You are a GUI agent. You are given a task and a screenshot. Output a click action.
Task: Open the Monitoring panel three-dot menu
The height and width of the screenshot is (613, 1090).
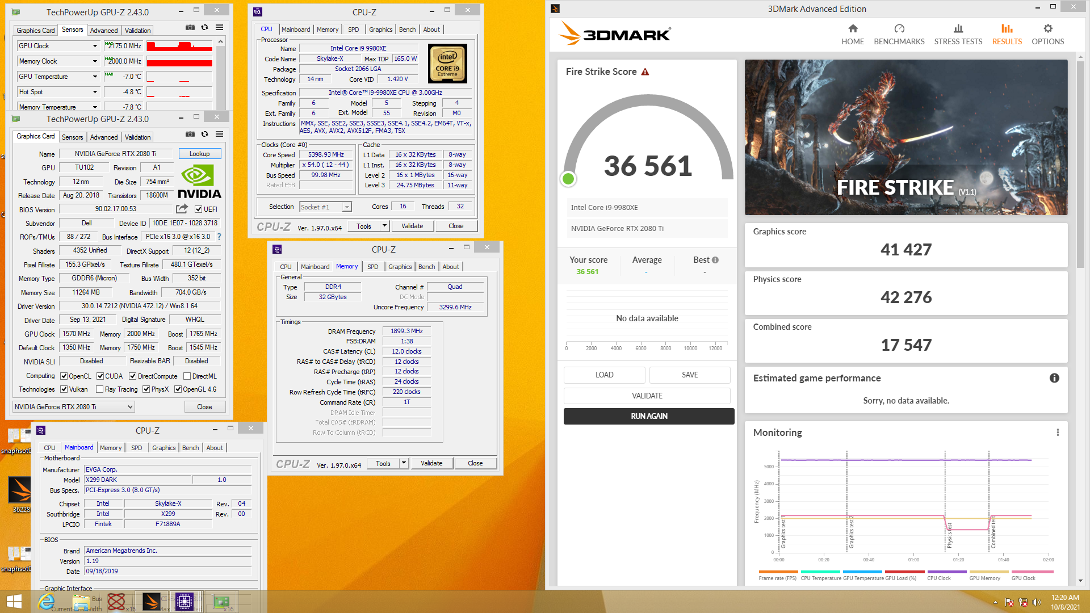[x=1058, y=433]
